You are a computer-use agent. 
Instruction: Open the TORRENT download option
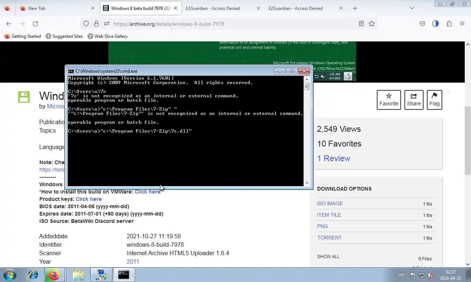click(x=329, y=238)
